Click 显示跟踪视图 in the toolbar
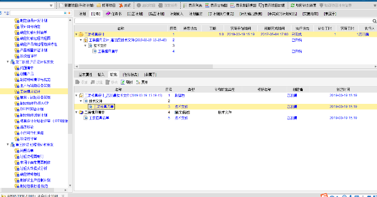This screenshot has width=377, height=197. 243,5
